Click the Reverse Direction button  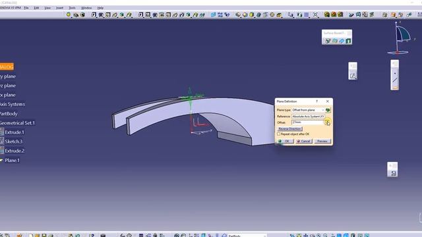point(289,129)
